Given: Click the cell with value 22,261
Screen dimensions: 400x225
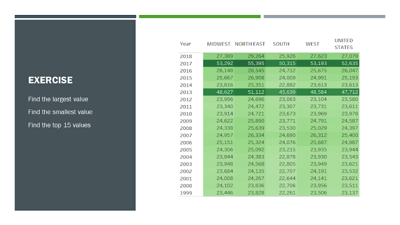Looking at the screenshot, I should pyautogui.click(x=281, y=192).
